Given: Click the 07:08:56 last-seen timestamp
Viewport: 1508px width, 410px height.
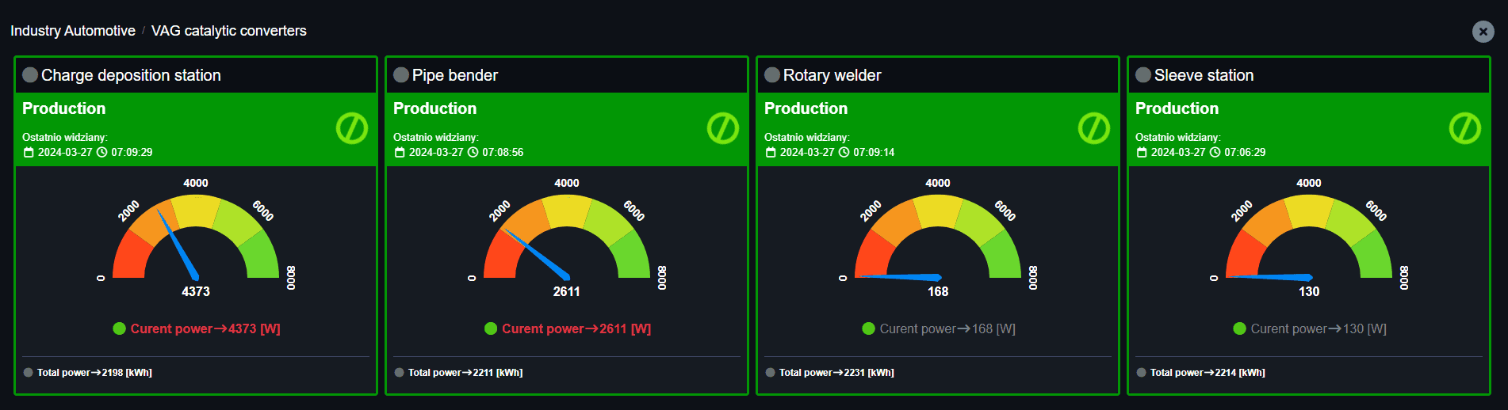Looking at the screenshot, I should point(503,152).
